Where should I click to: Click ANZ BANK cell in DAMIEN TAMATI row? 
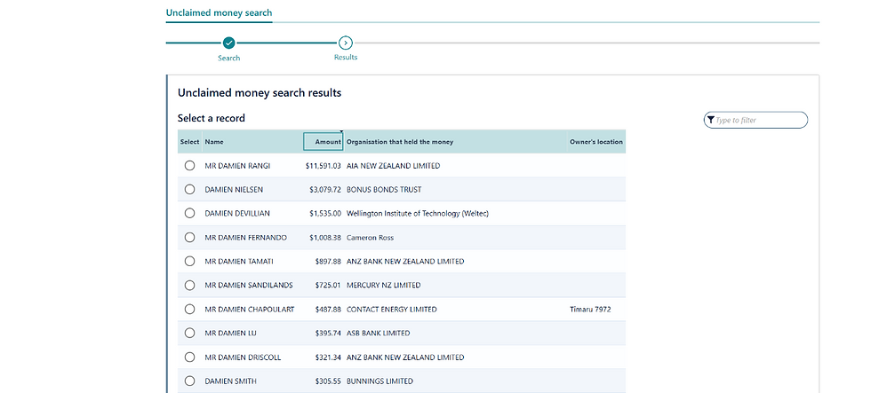[x=405, y=262]
